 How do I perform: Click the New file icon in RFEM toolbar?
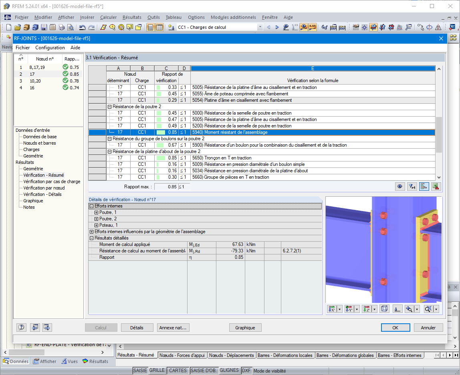(x=9, y=27)
